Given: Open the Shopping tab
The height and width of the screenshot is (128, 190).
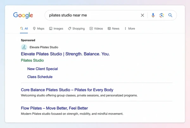Looking at the screenshot, I should (x=76, y=29).
